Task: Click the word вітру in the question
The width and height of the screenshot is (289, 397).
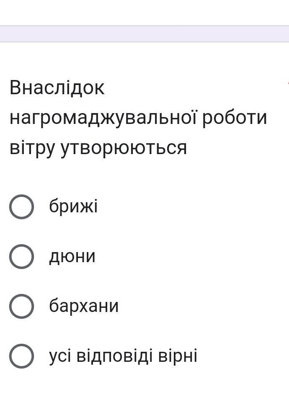Action: [32, 148]
